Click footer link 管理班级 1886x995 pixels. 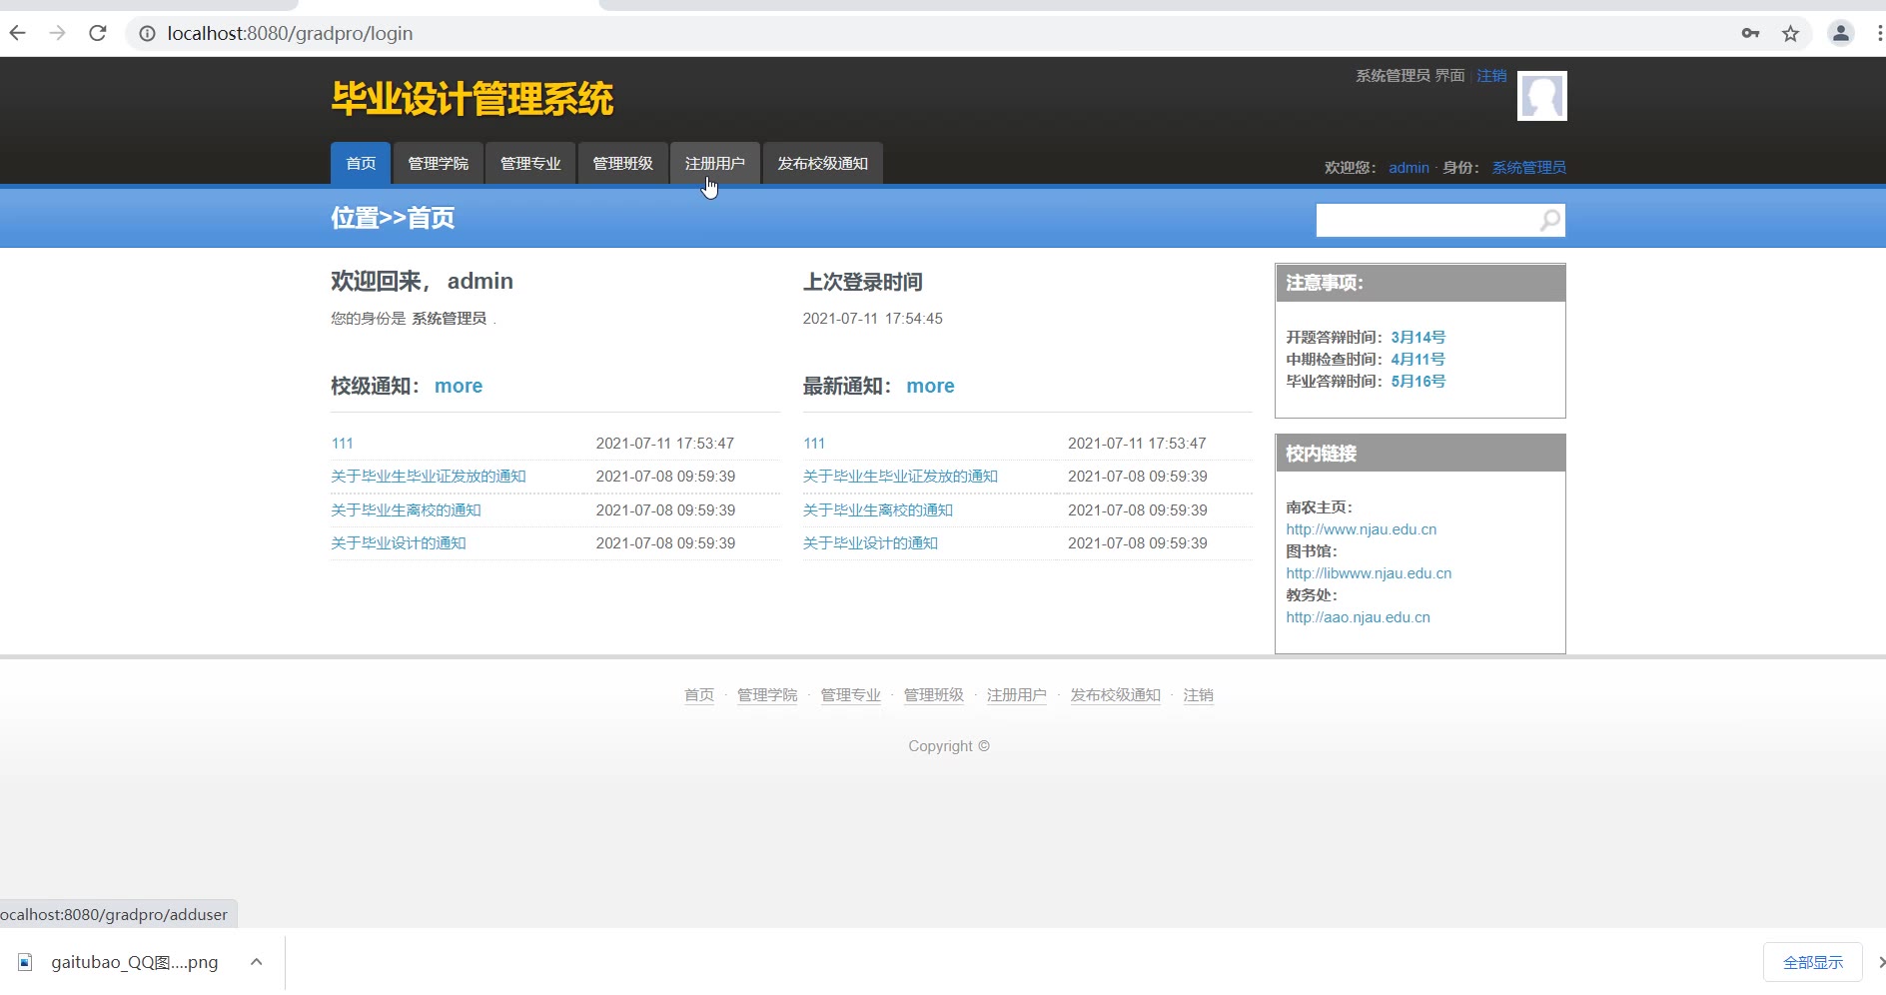point(934,695)
